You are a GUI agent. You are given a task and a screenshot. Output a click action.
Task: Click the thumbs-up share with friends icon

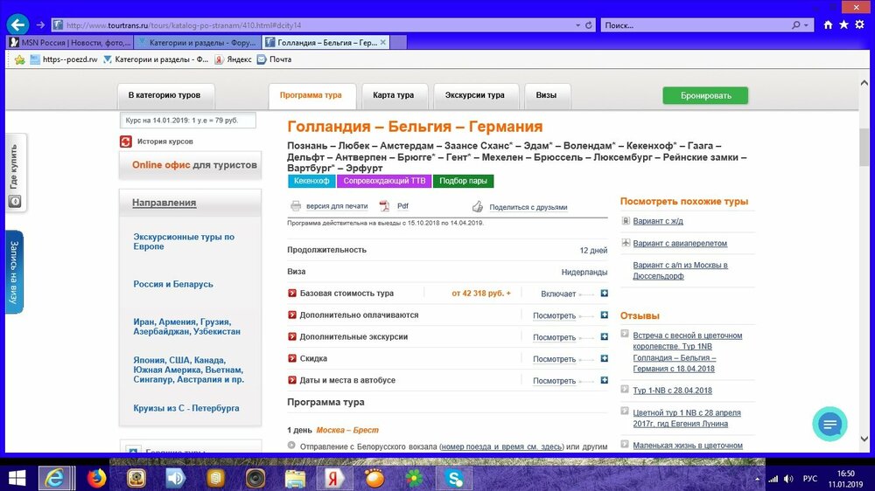478,207
